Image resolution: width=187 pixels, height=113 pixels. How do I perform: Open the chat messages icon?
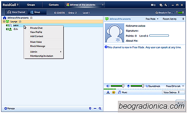(161, 5)
